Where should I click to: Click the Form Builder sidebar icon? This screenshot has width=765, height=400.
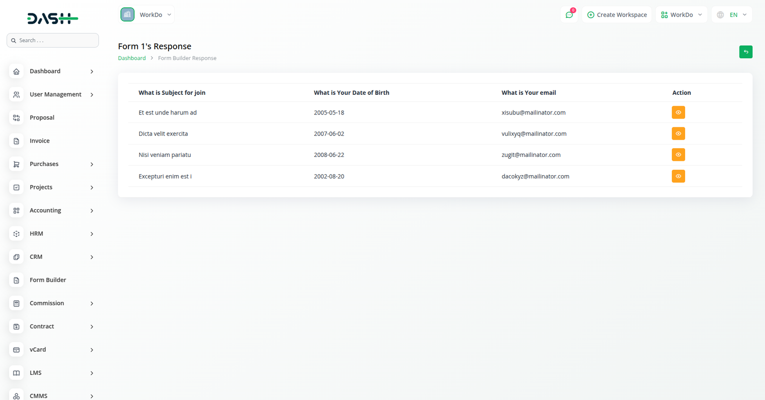[x=16, y=280]
